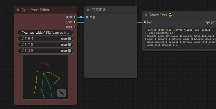Collapse the OpenPose Editor node dot
Image resolution: width=216 pixels, height=109 pixels.
[x=18, y=10]
